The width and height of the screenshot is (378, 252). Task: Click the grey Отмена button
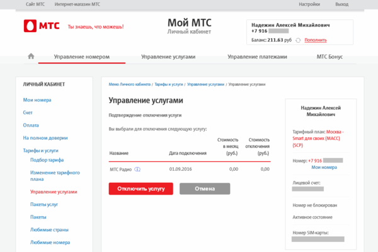pyautogui.click(x=205, y=188)
